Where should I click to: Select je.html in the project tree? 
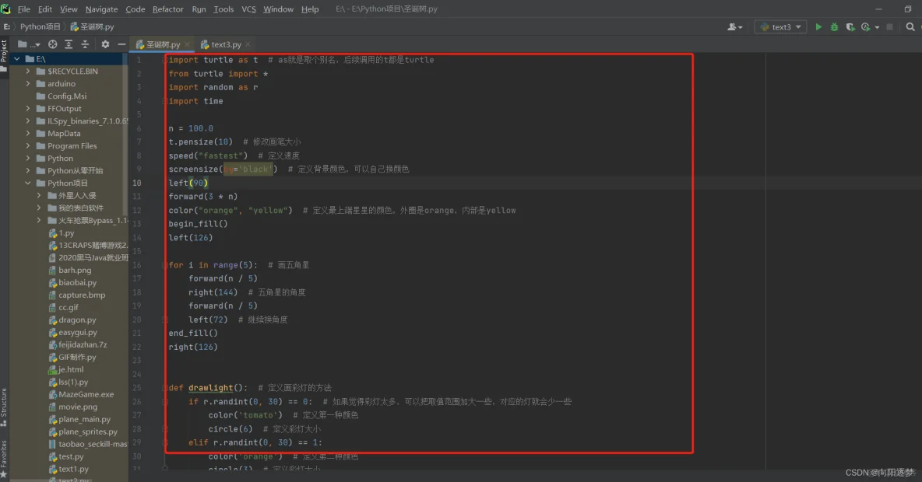66,369
